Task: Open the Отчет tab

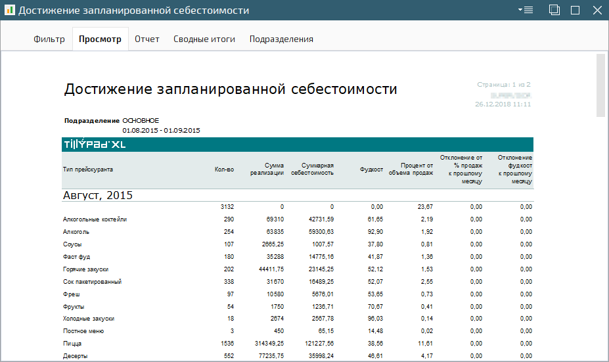Action: [x=147, y=39]
